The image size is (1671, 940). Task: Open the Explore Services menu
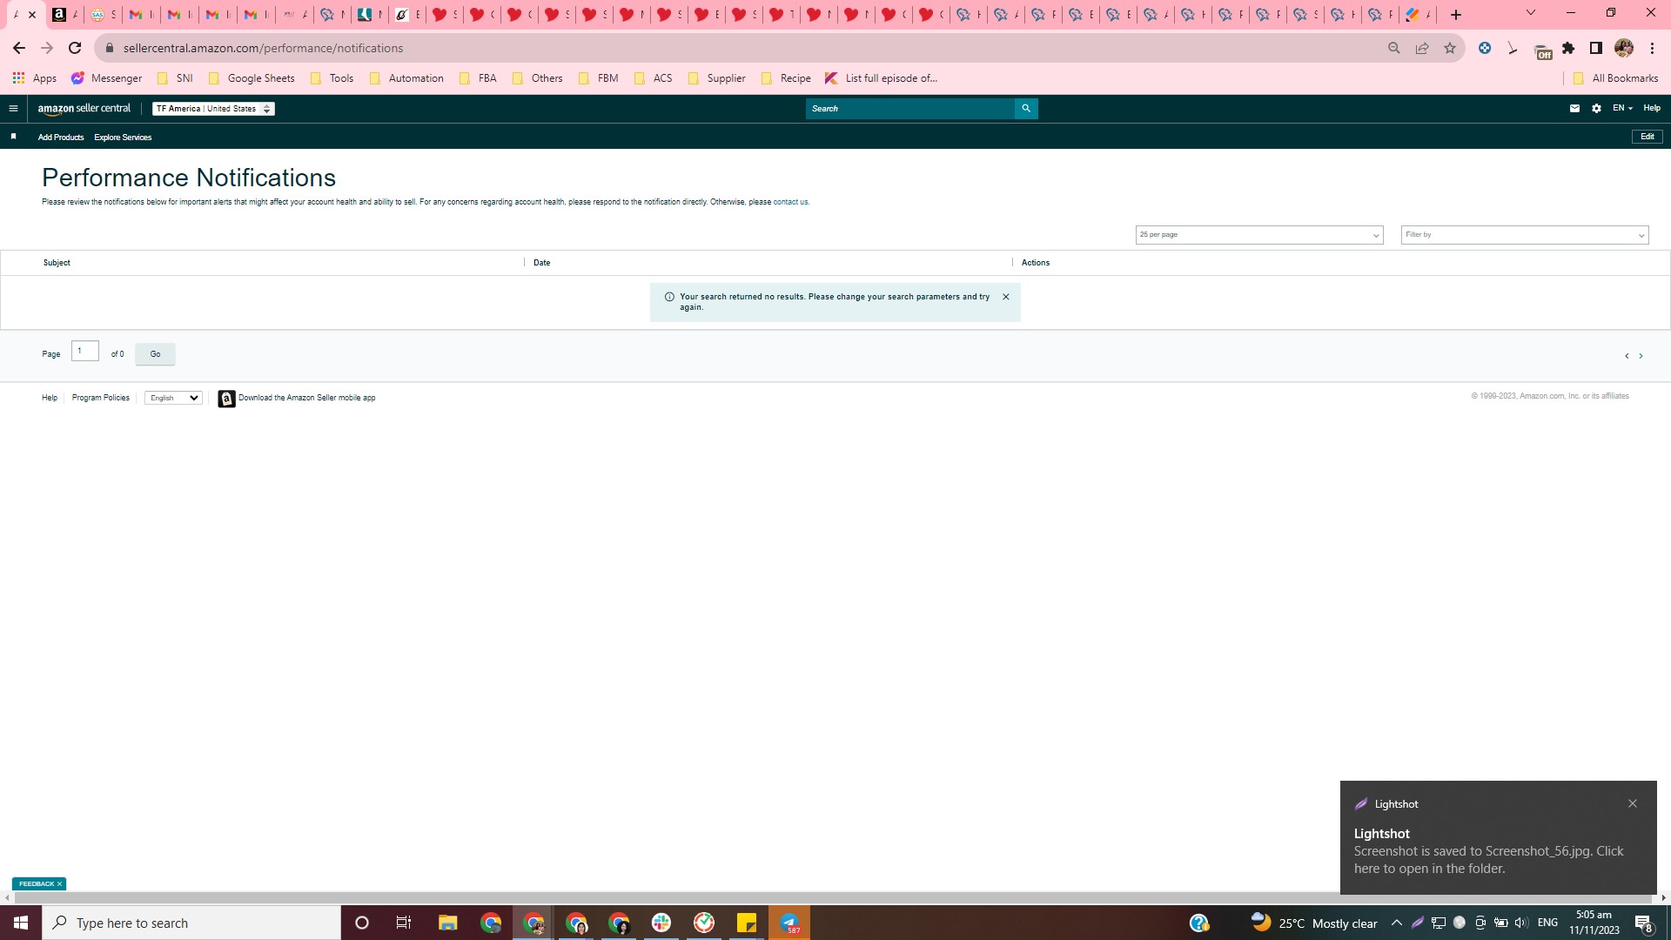[123, 138]
